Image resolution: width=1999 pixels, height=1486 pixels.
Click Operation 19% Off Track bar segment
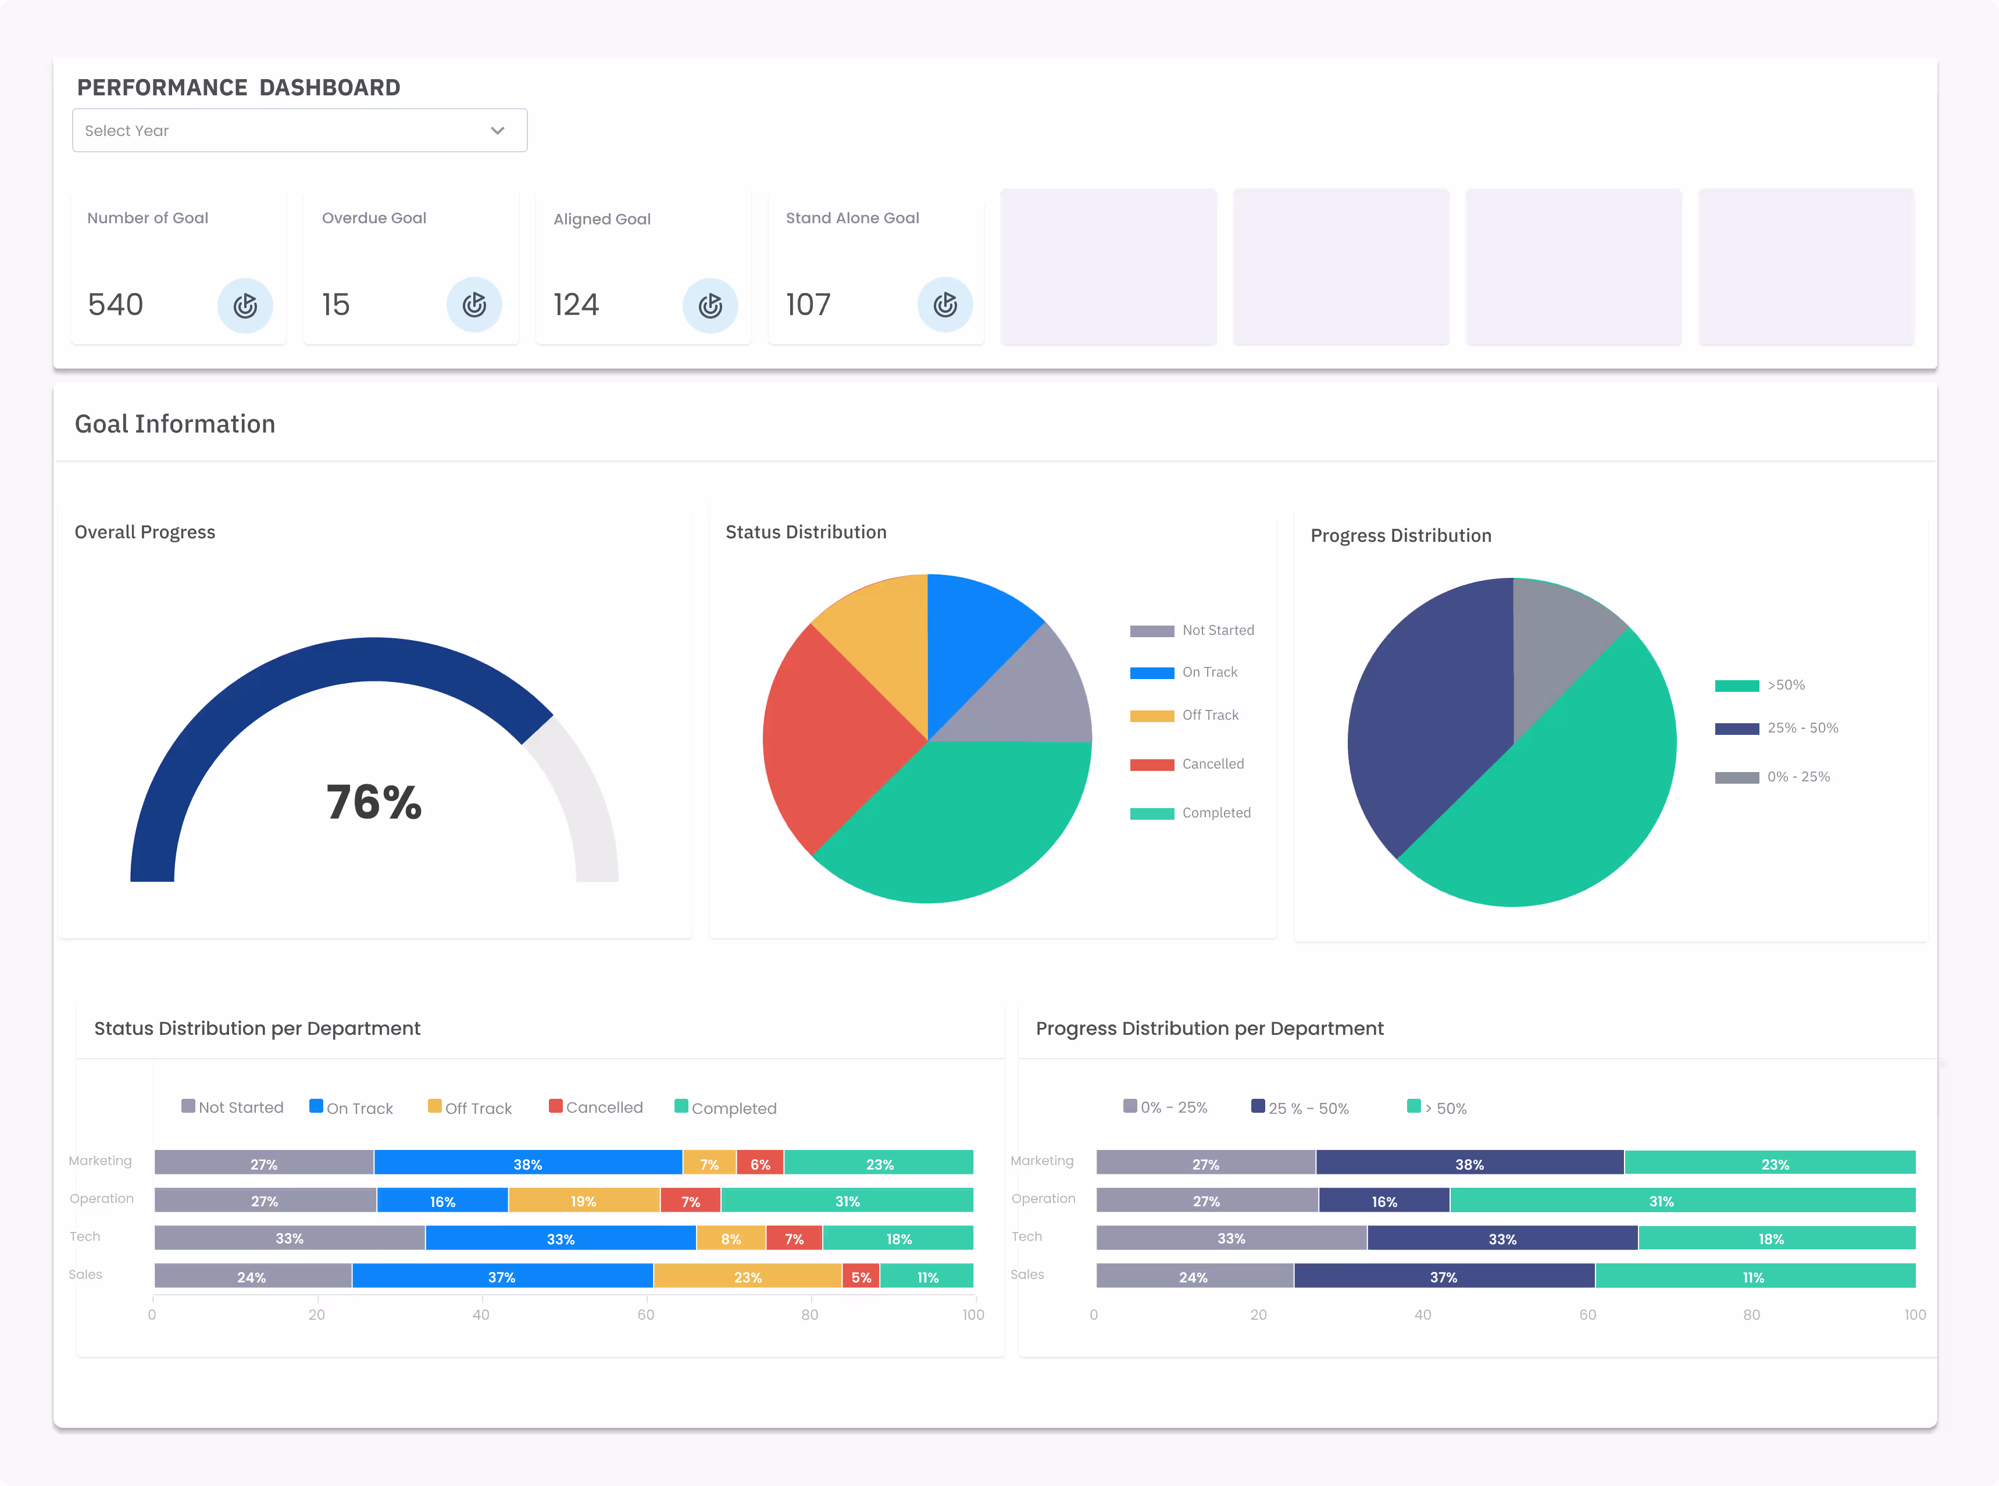coord(584,1200)
